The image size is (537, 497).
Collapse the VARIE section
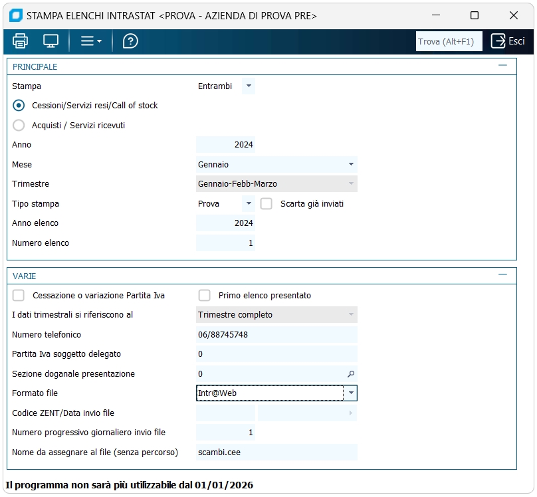click(502, 274)
